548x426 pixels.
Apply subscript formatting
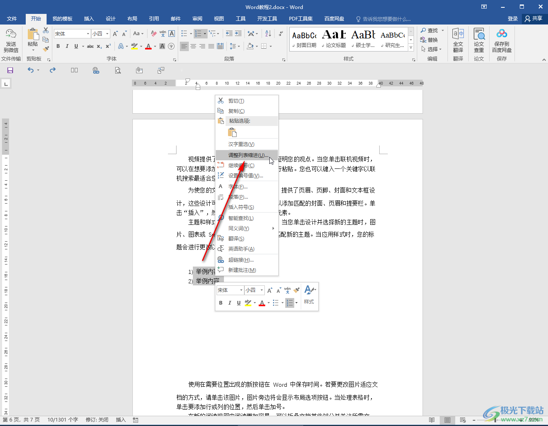pos(99,46)
